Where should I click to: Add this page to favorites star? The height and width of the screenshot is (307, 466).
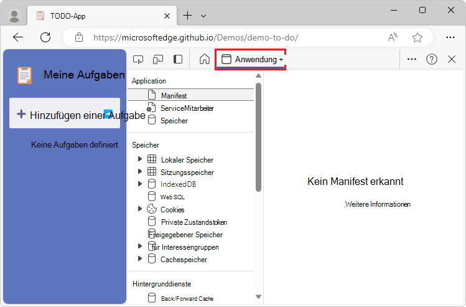[x=417, y=37]
